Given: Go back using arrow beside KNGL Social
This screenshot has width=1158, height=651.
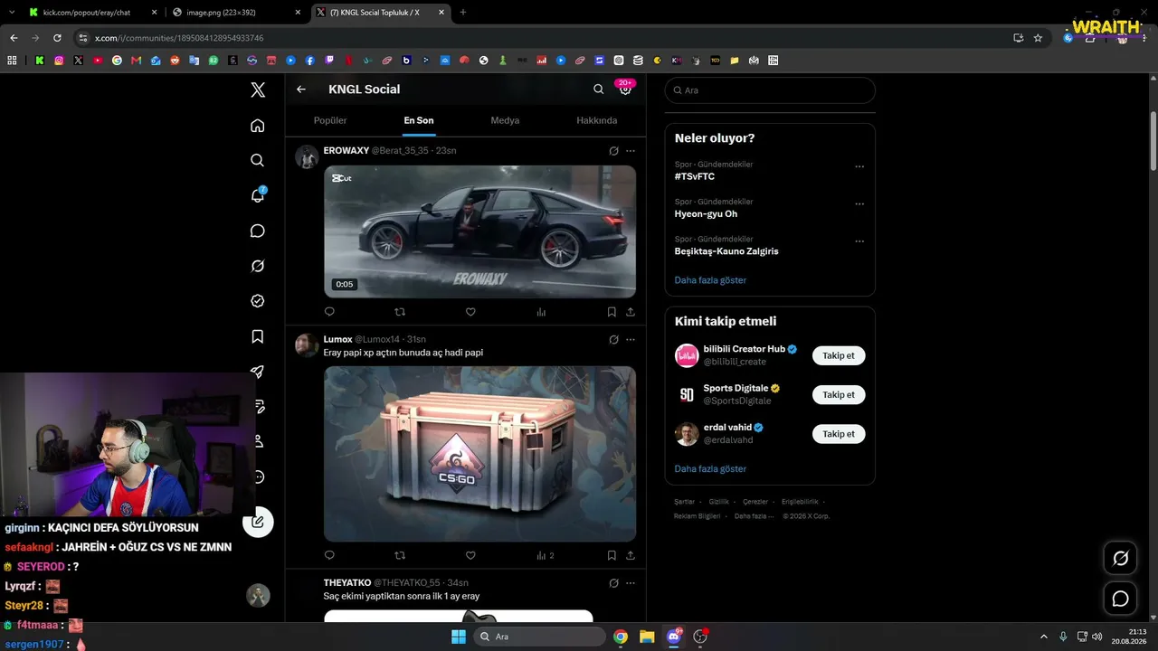Looking at the screenshot, I should pos(301,90).
